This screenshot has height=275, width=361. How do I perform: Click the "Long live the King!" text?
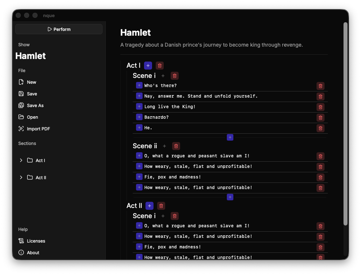tap(170, 107)
